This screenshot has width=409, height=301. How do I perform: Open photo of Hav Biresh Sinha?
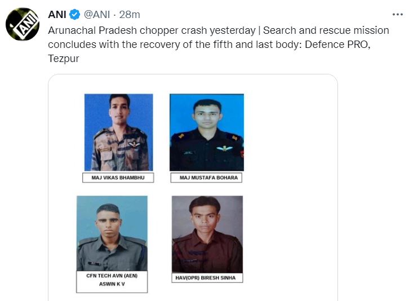(207, 234)
